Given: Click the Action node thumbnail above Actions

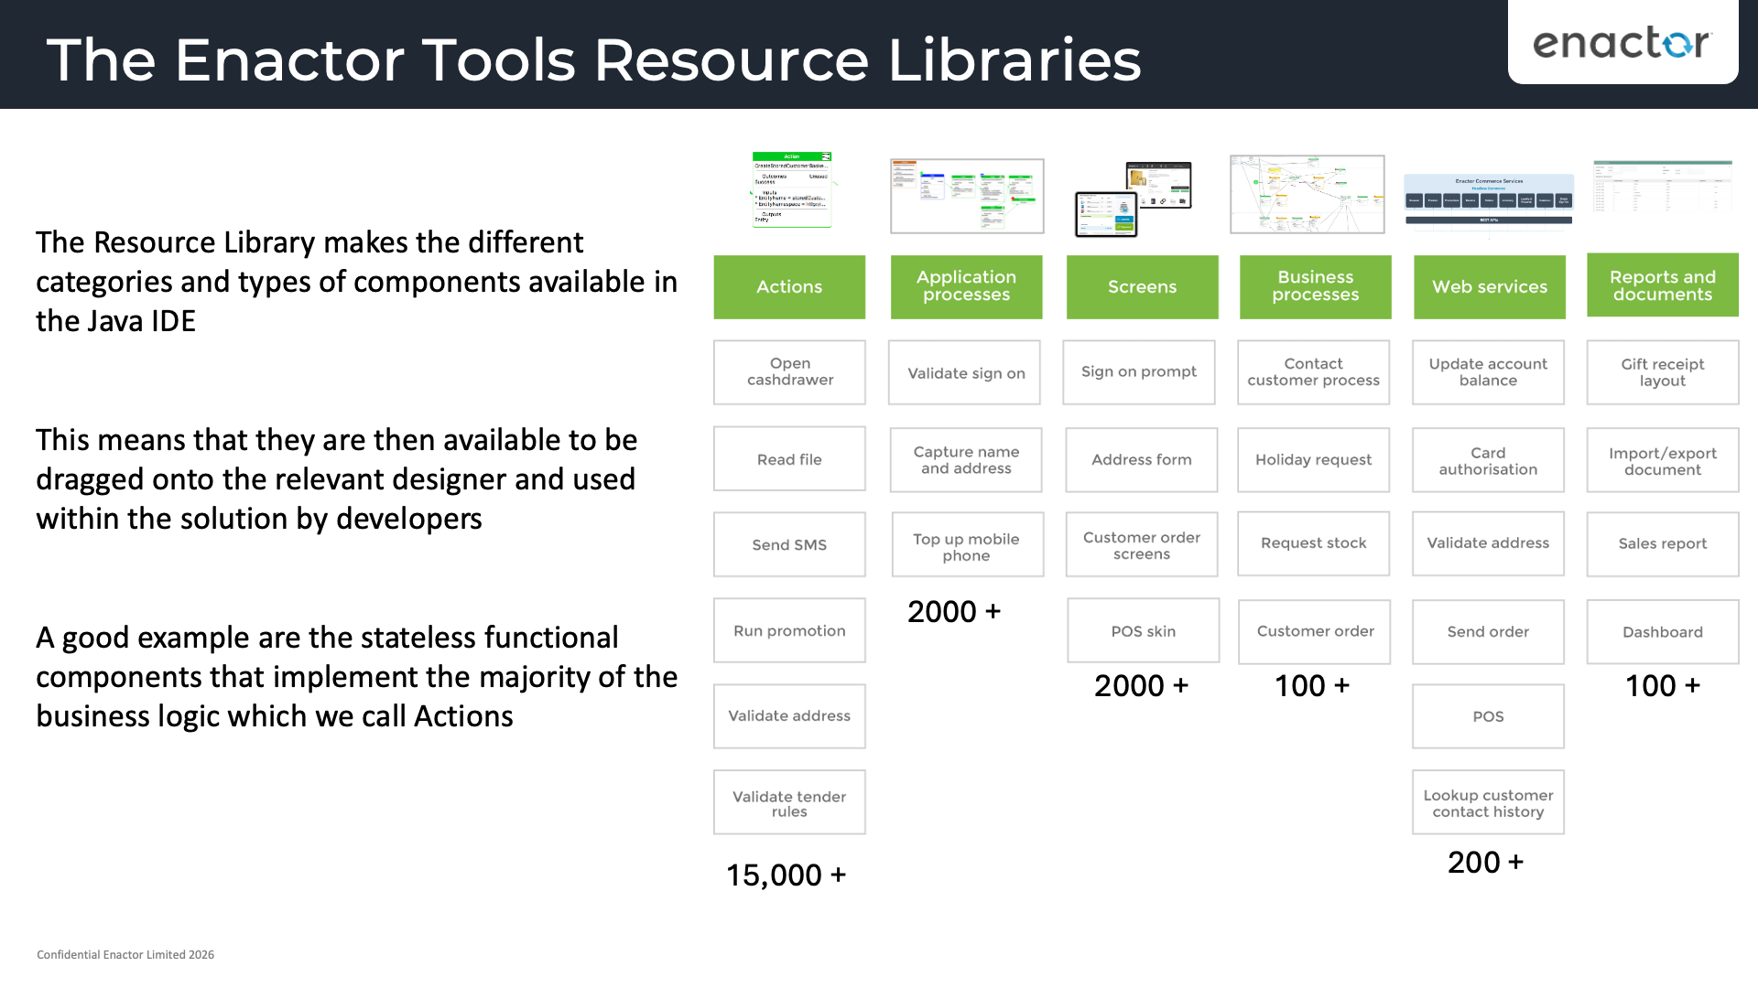Looking at the screenshot, I should (x=789, y=189).
